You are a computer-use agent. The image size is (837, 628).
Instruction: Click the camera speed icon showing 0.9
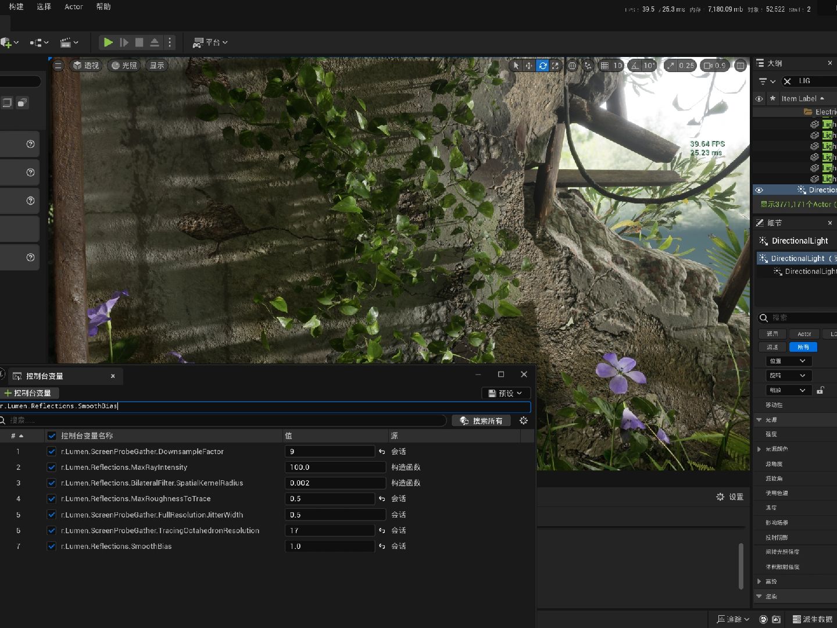(x=714, y=66)
